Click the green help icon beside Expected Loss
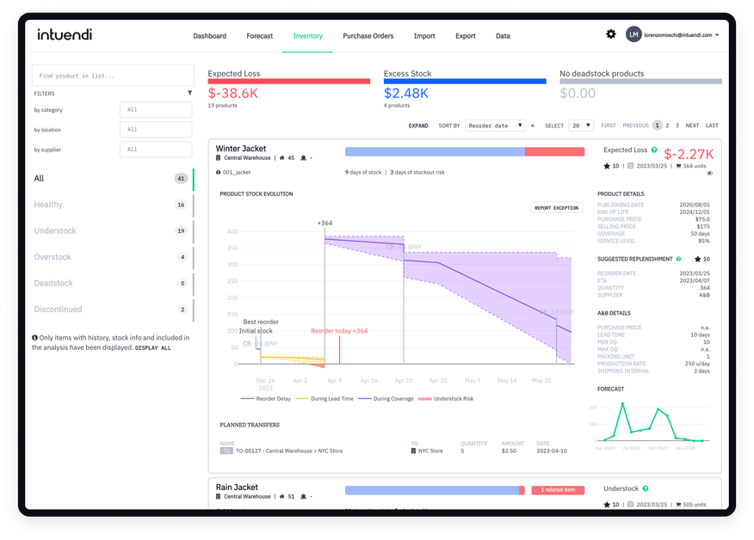 (654, 150)
